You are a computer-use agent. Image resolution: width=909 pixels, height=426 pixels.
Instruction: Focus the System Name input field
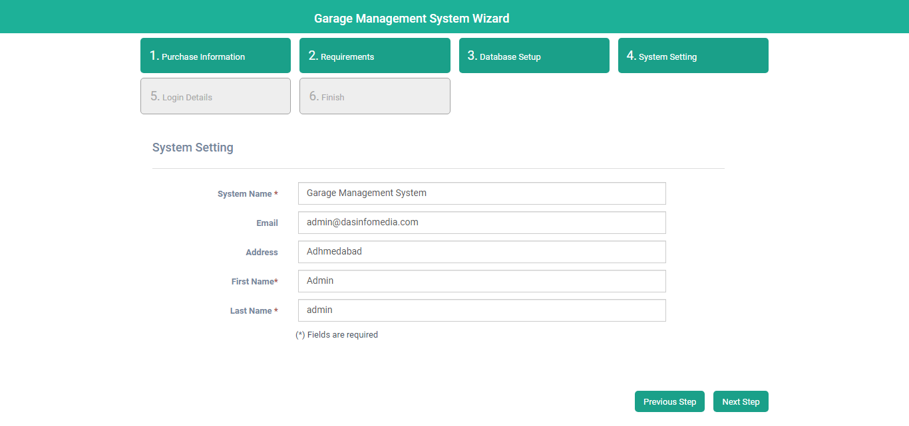(482, 193)
